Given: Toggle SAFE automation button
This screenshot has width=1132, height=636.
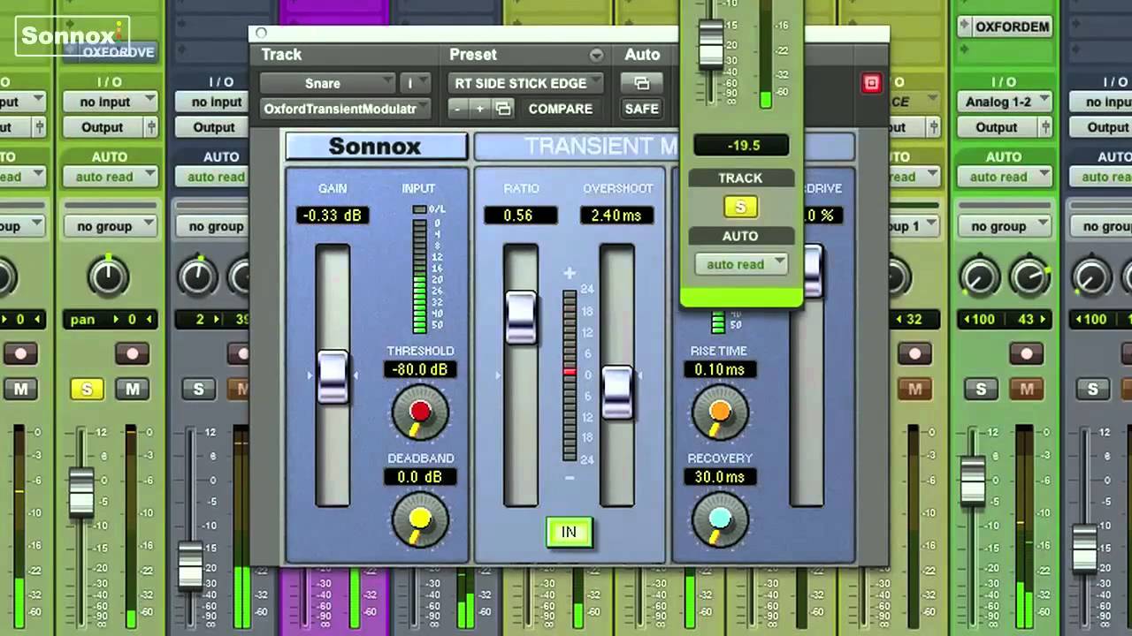Looking at the screenshot, I should (641, 109).
